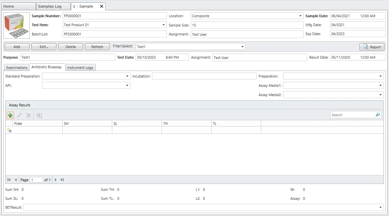Expand the Assay Media1 dropdown

[x=380, y=86]
